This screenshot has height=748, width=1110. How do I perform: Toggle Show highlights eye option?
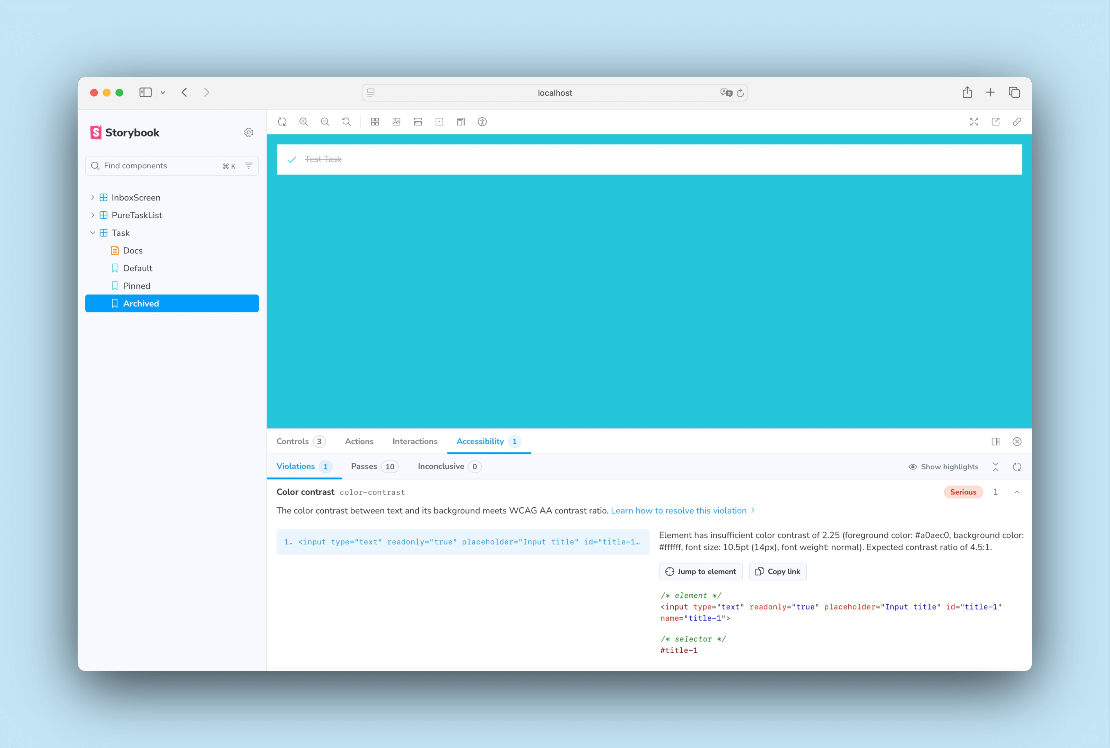pyautogui.click(x=943, y=466)
